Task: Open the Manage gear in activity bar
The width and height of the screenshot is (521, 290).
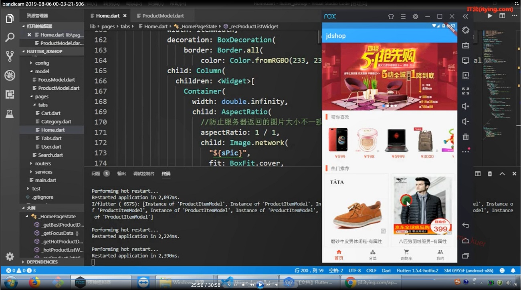Action: click(x=10, y=257)
